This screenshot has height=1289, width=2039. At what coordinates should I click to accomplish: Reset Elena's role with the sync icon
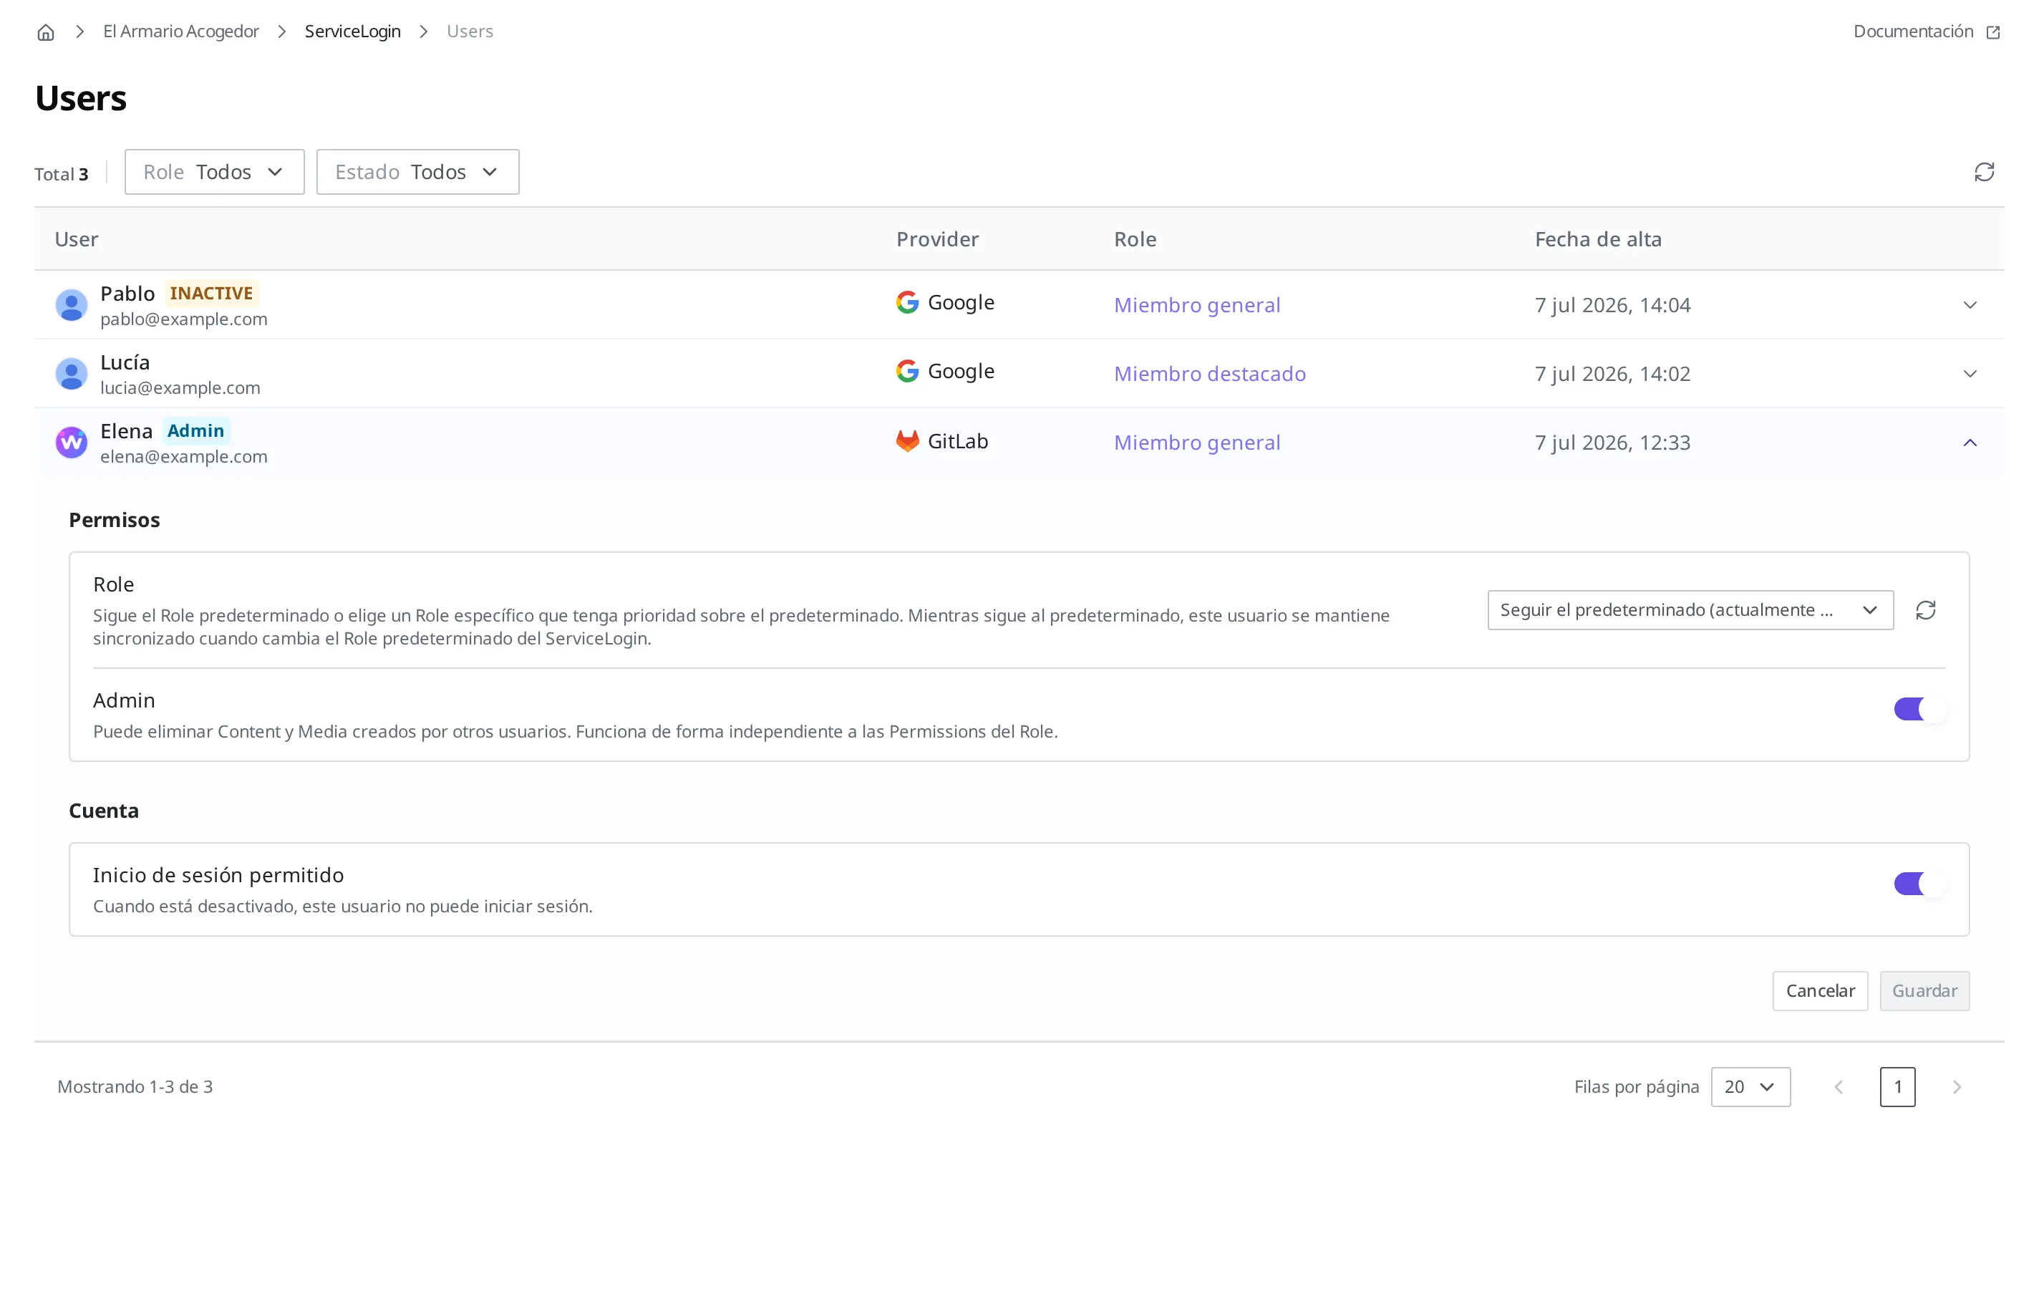(1926, 610)
